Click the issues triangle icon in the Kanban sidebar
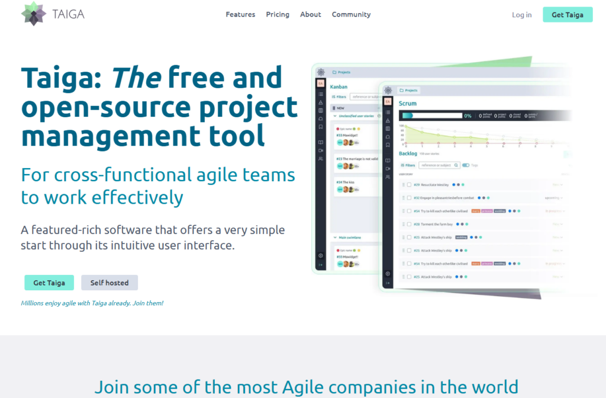The height and width of the screenshot is (398, 606). click(x=321, y=102)
